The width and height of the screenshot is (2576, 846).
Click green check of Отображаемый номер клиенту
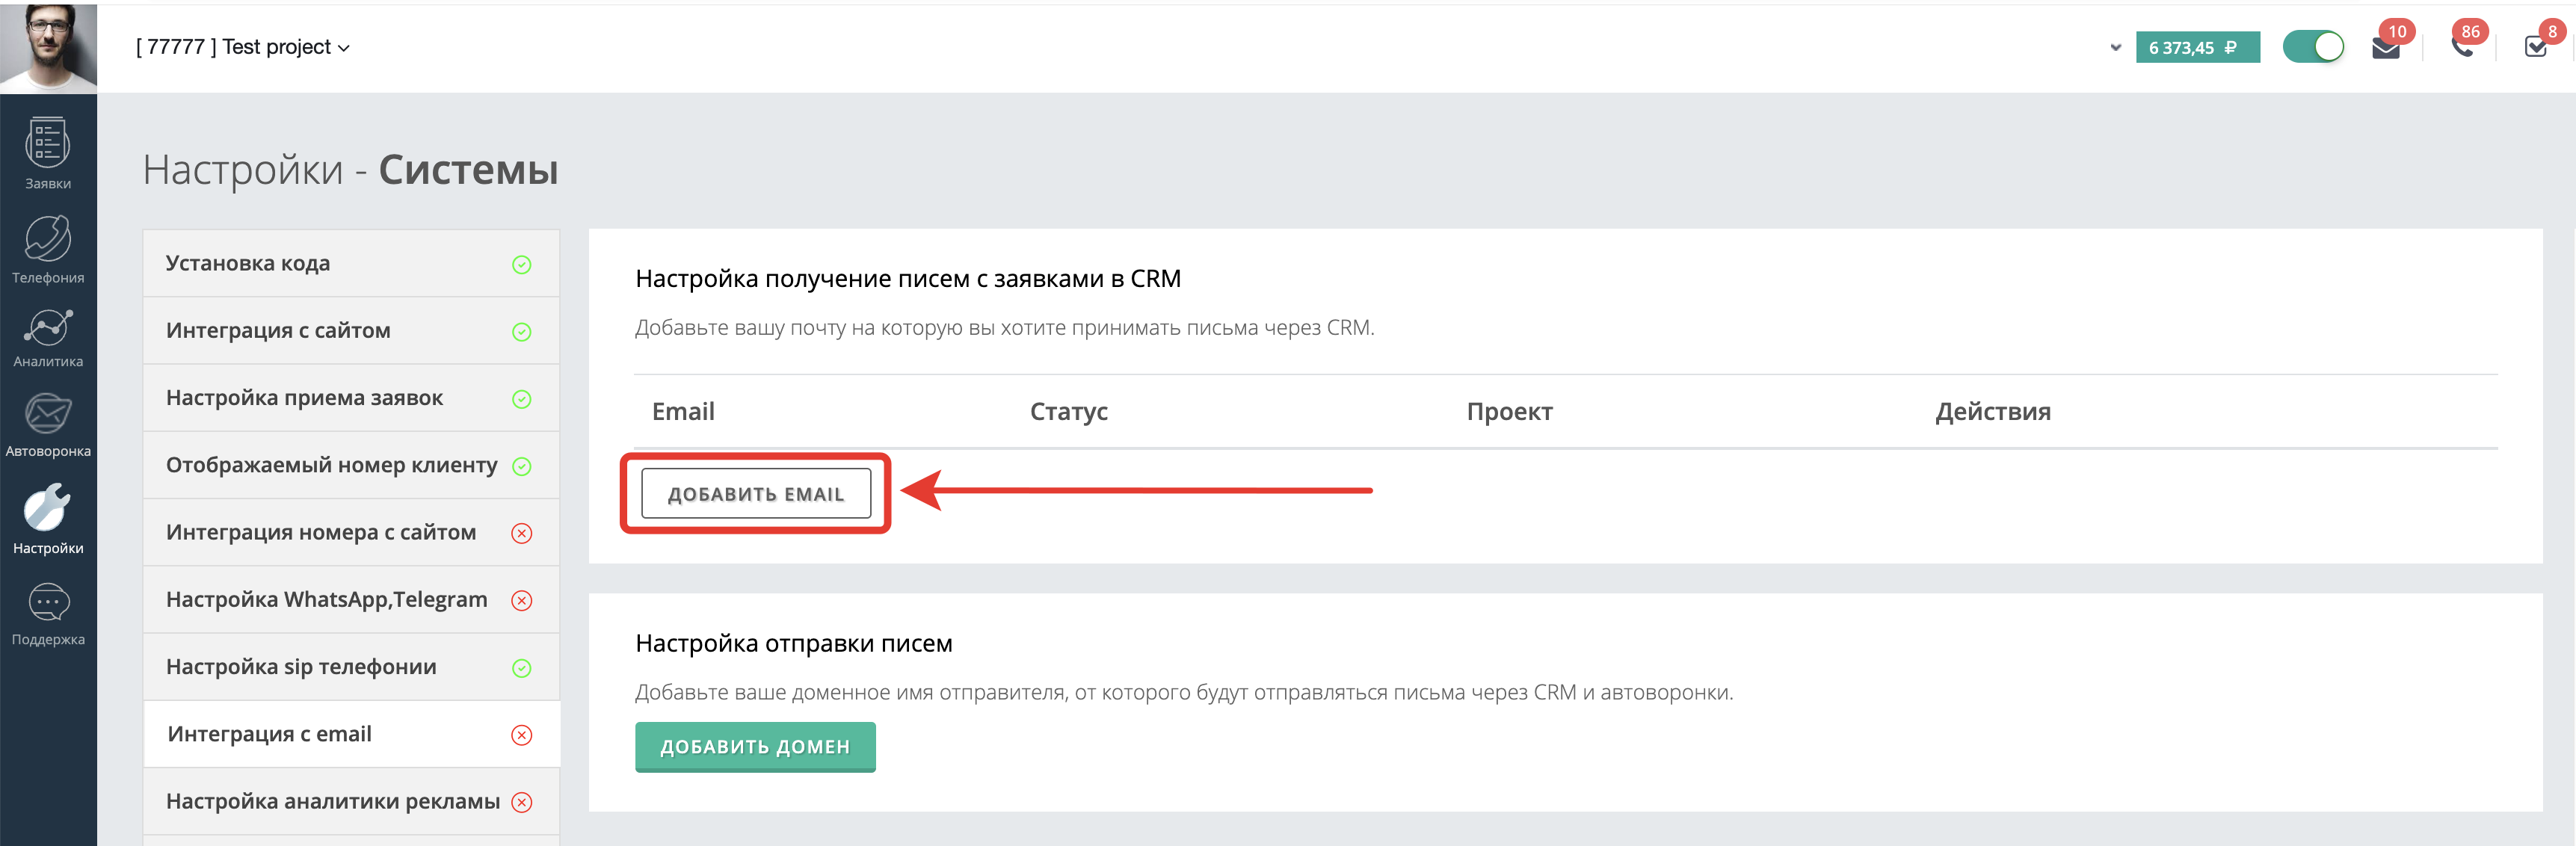pos(522,466)
